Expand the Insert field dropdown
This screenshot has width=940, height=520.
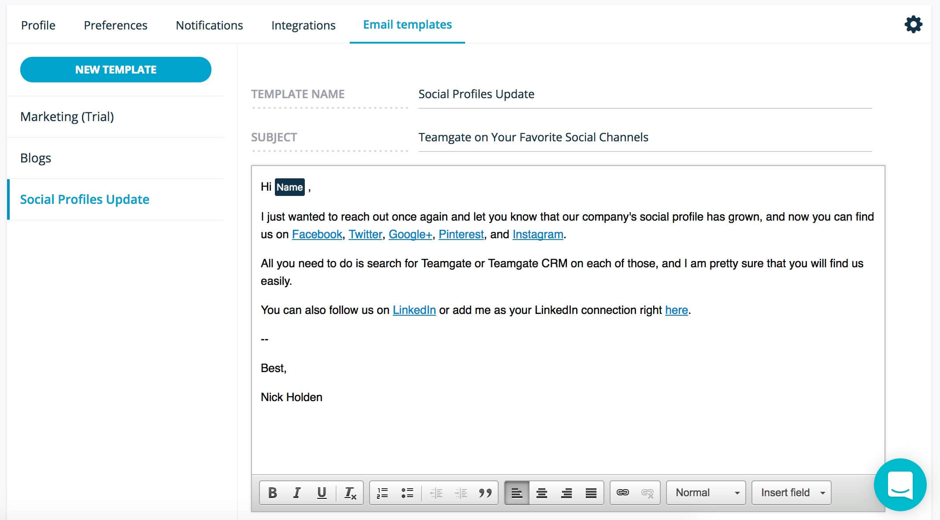point(791,493)
